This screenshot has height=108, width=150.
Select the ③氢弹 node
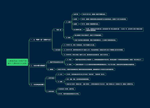tap(76, 24)
